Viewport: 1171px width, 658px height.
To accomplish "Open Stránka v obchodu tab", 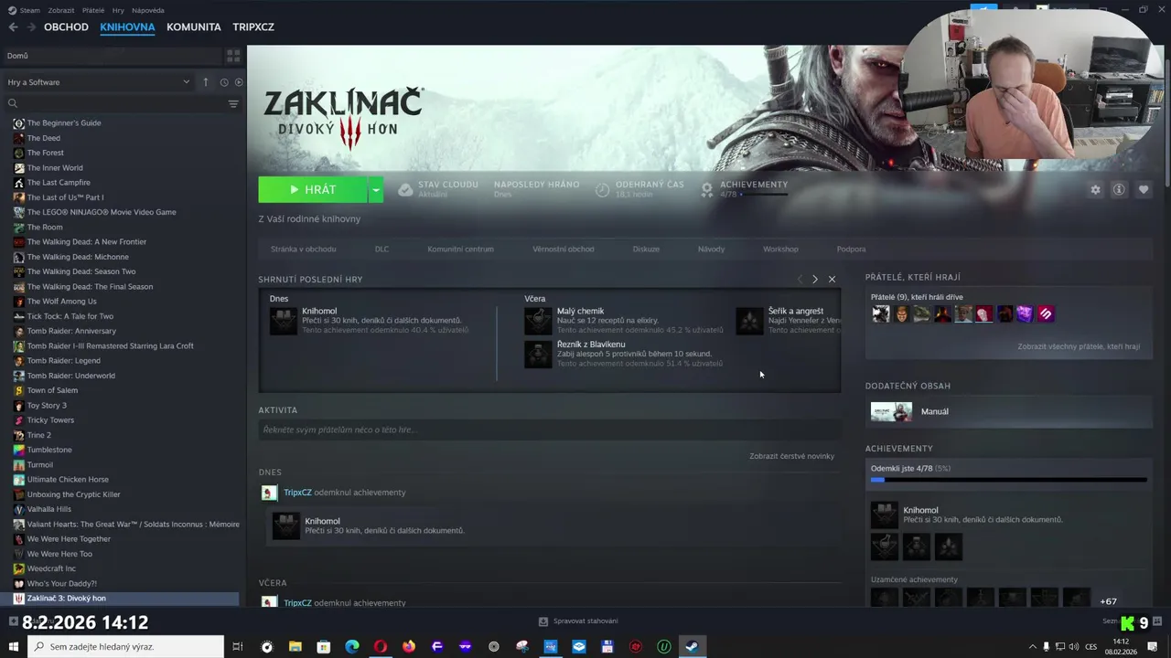I will 303,249.
